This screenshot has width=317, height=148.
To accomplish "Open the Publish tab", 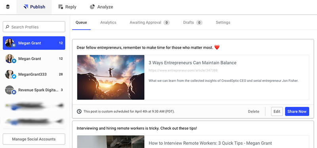I will click(34, 7).
